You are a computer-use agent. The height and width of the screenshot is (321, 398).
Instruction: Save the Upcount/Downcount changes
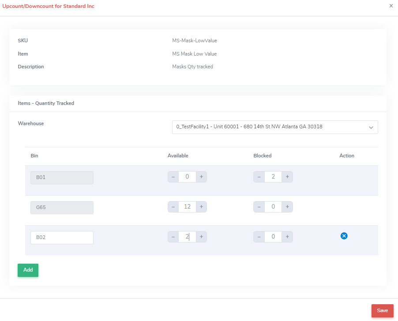tap(382, 310)
